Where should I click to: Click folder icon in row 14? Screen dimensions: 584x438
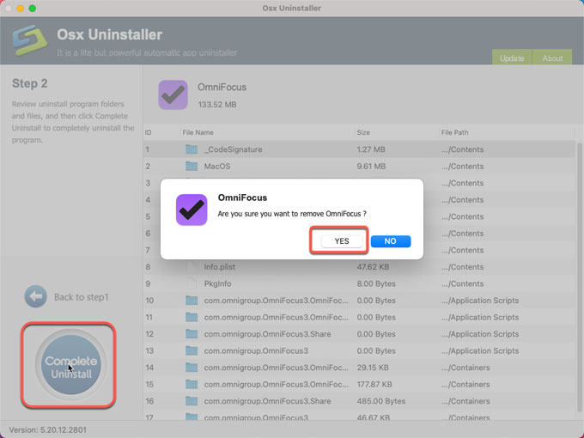[192, 368]
